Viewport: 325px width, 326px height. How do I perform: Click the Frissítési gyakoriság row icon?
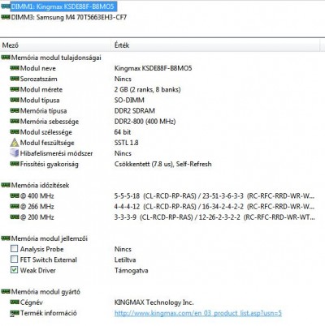pos(15,164)
